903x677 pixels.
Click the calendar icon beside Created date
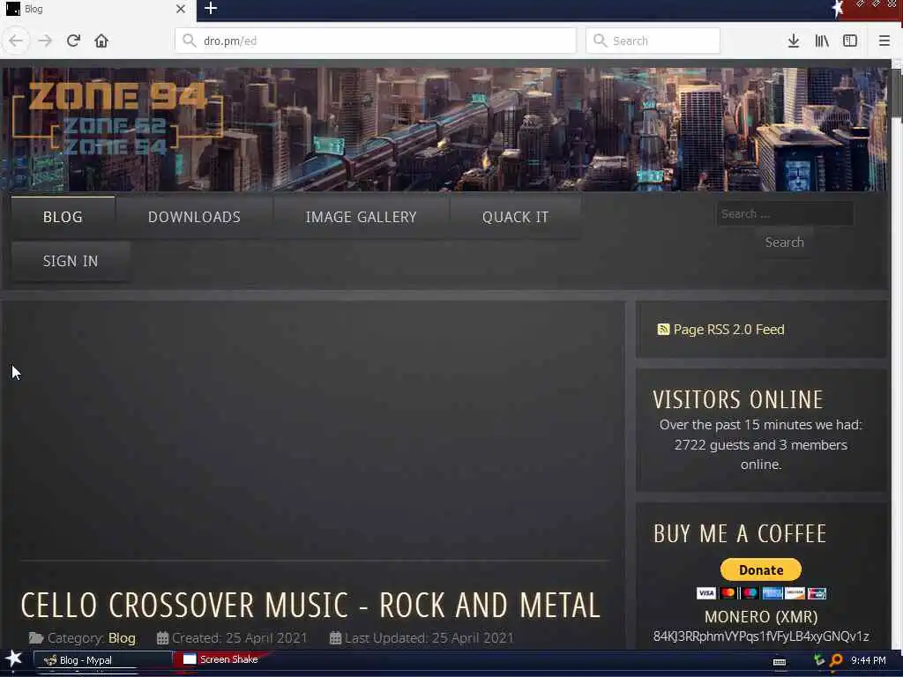click(162, 638)
